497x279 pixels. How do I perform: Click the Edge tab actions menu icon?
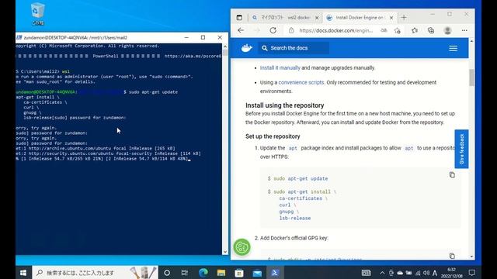pyautogui.click(x=239, y=18)
